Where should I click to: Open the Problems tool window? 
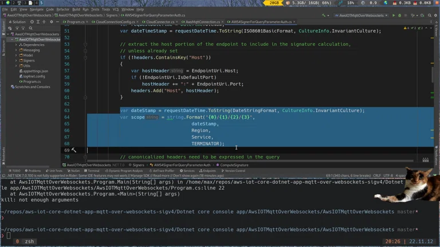click(x=33, y=171)
